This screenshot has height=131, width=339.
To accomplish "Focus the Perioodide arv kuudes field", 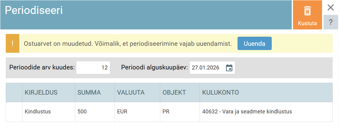I will coord(93,68).
